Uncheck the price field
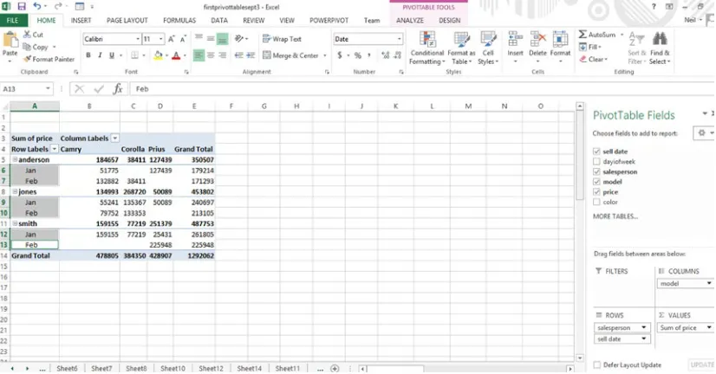Screen dimensions: 716x374 (x=596, y=192)
